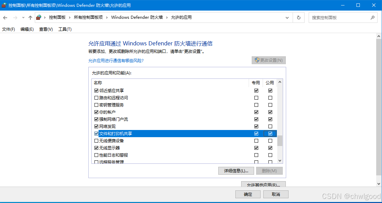Confirm with the 确定 button

point(248,194)
